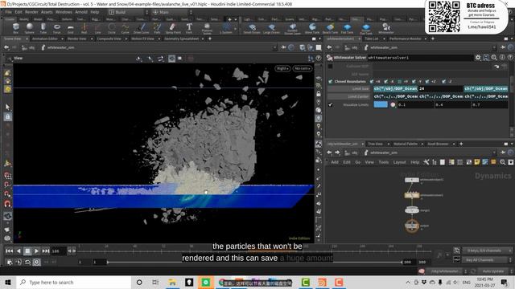
Task: Toggle the -Z closed boundary checkbox
Action: 444,81
